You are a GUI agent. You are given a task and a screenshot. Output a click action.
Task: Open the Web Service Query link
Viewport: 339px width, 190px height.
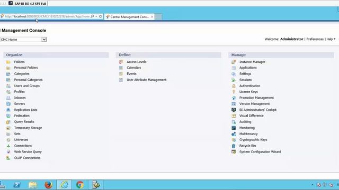tap(28, 152)
